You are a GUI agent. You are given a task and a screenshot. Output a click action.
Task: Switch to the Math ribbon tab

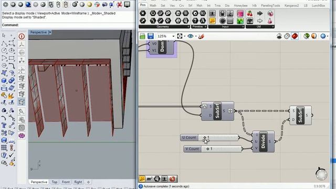[153, 6]
